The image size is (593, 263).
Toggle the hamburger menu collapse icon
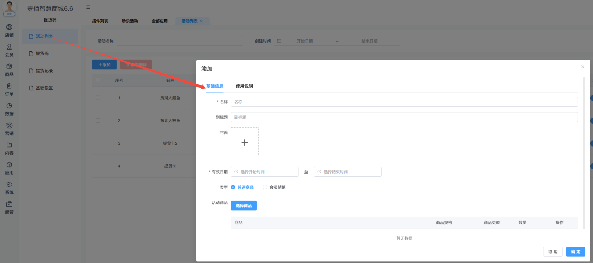[x=88, y=7]
